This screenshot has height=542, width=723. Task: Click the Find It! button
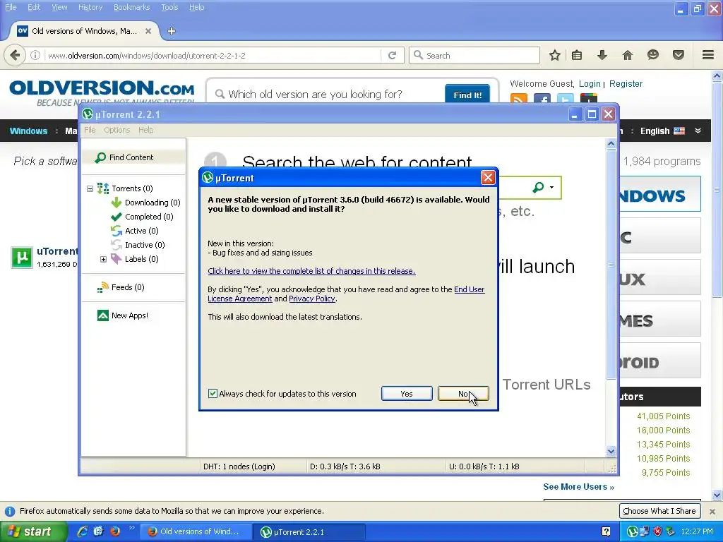[467, 95]
